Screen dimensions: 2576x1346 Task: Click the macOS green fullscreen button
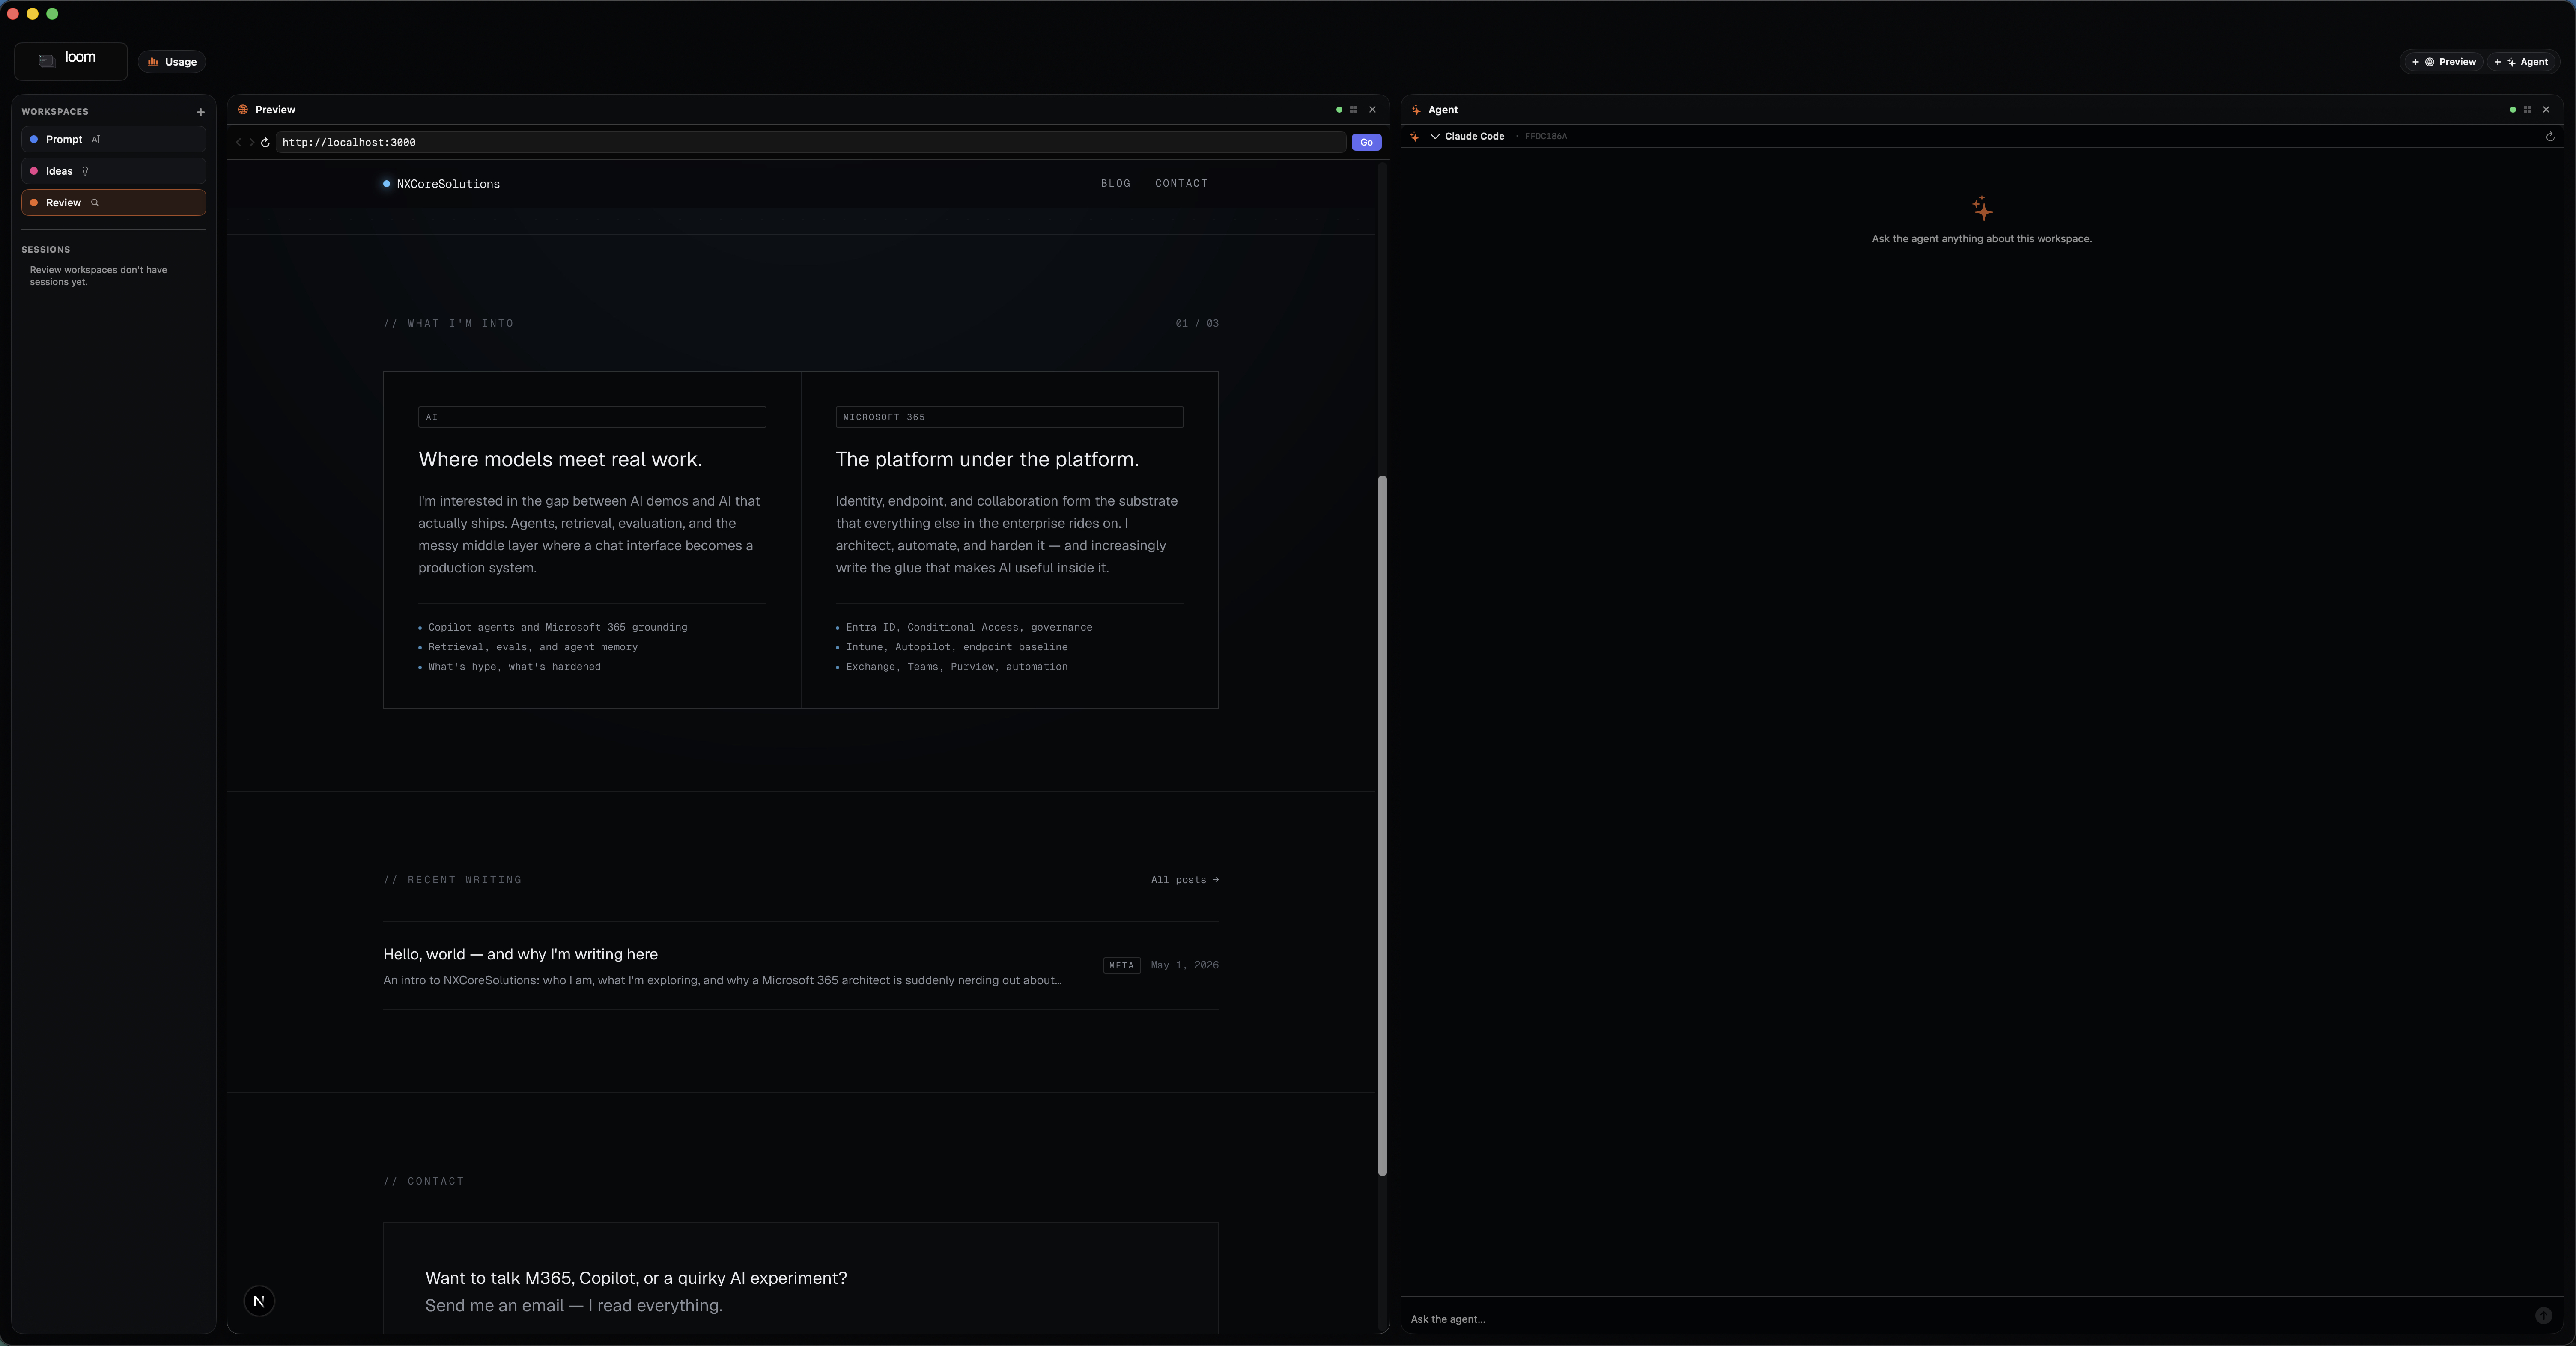pyautogui.click(x=52, y=14)
